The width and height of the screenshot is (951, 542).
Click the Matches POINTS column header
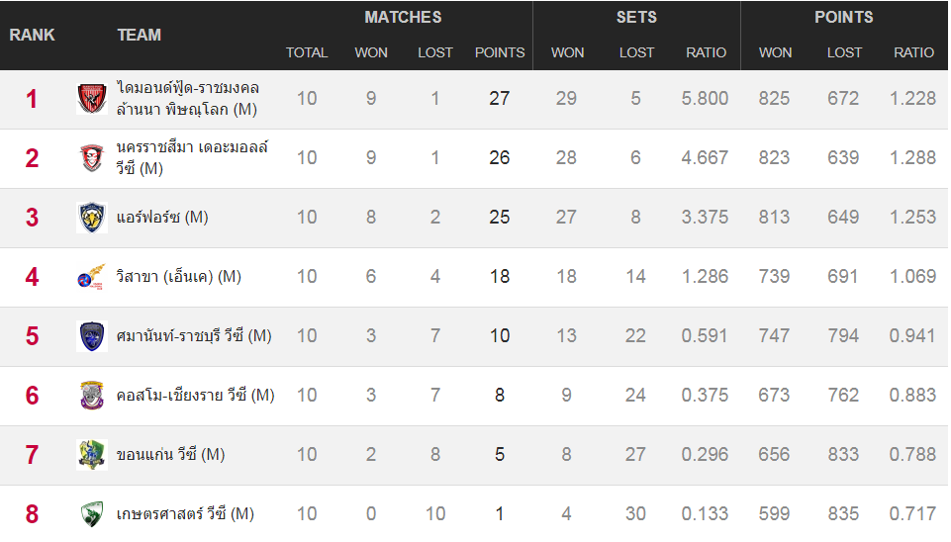click(x=500, y=52)
